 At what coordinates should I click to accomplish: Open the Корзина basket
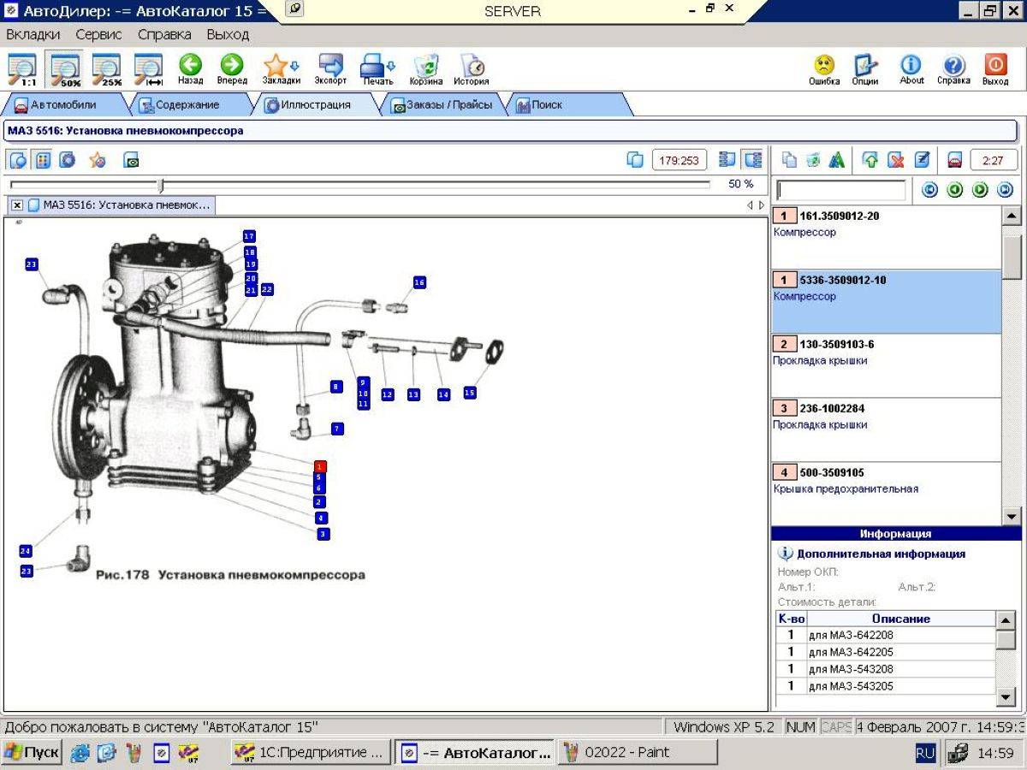(426, 69)
